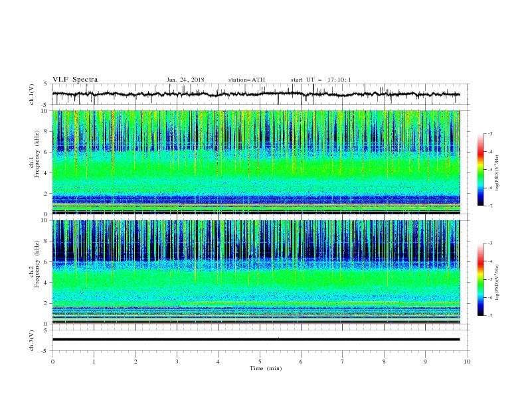Click the "5" tick on the Time axis

(x=260, y=362)
